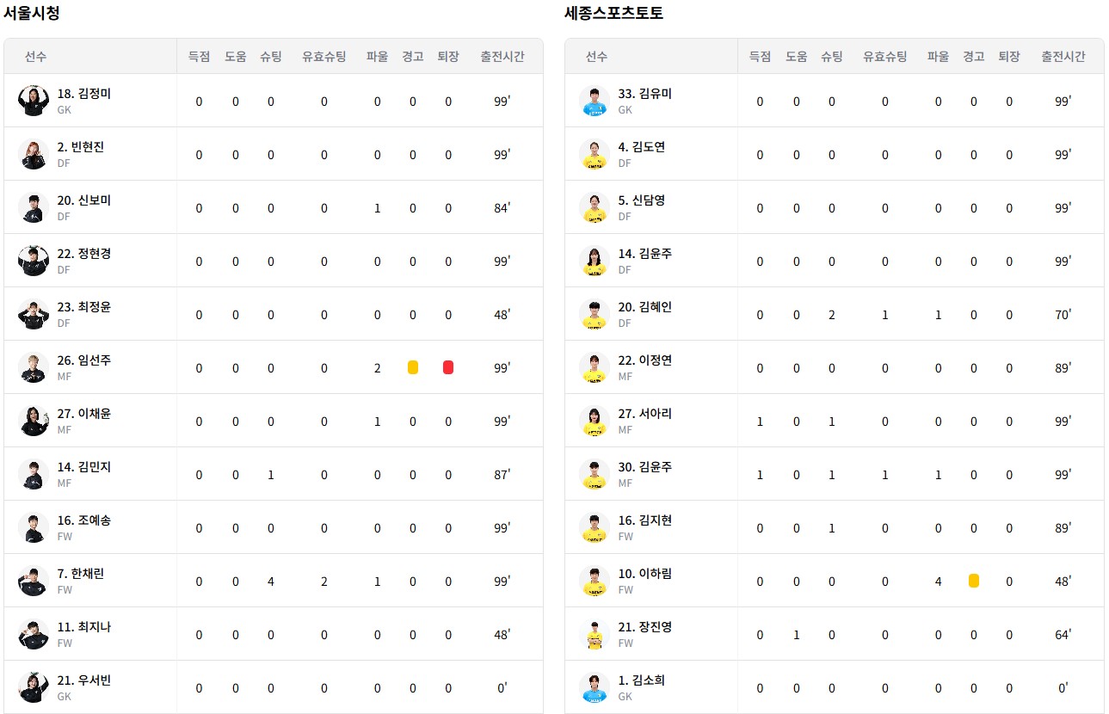View 정현경's profile photo

[x=34, y=261]
